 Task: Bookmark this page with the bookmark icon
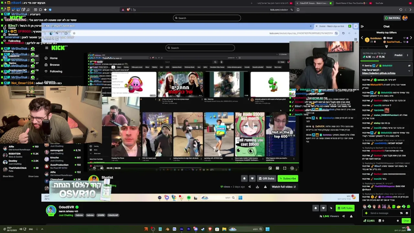point(298,10)
